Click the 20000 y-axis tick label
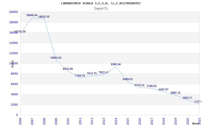Image resolution: width=202 pixels, height=126 pixels. point(13,12)
